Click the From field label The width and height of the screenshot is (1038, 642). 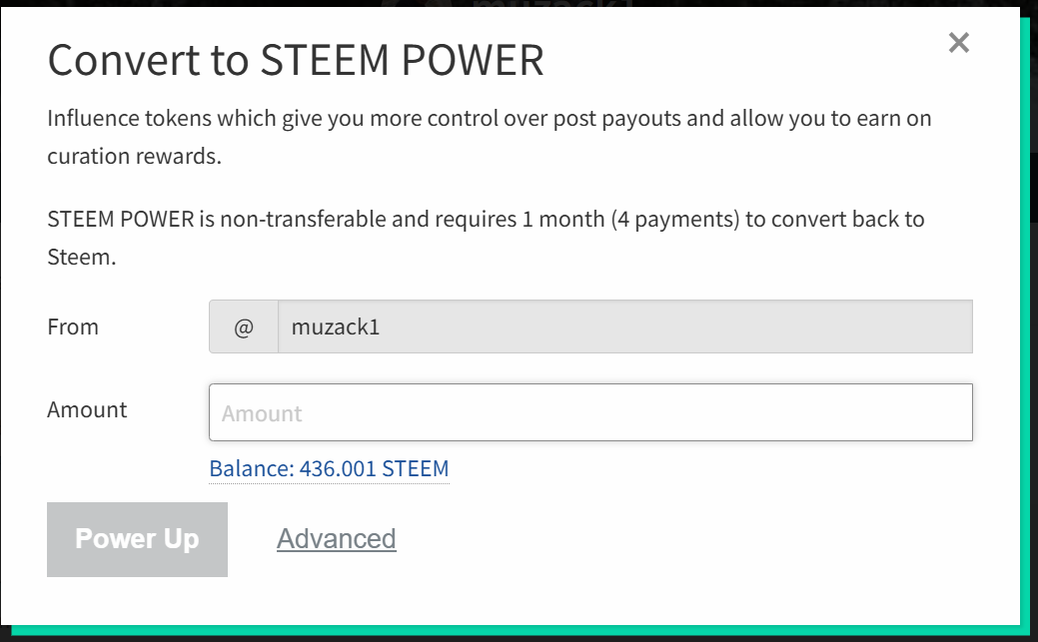73,326
